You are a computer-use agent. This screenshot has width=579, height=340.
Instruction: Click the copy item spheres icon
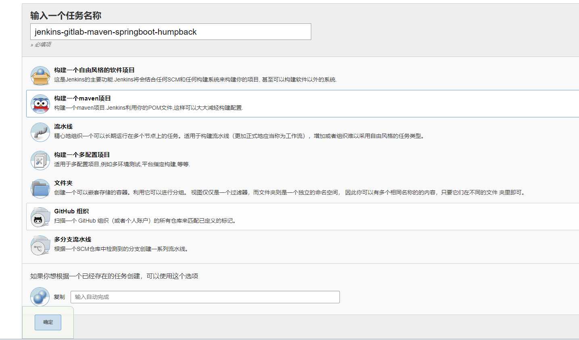click(x=40, y=297)
